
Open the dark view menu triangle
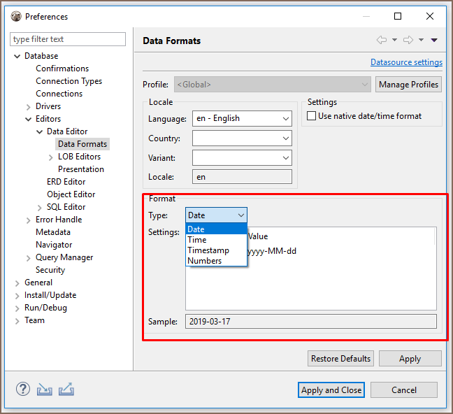[434, 40]
